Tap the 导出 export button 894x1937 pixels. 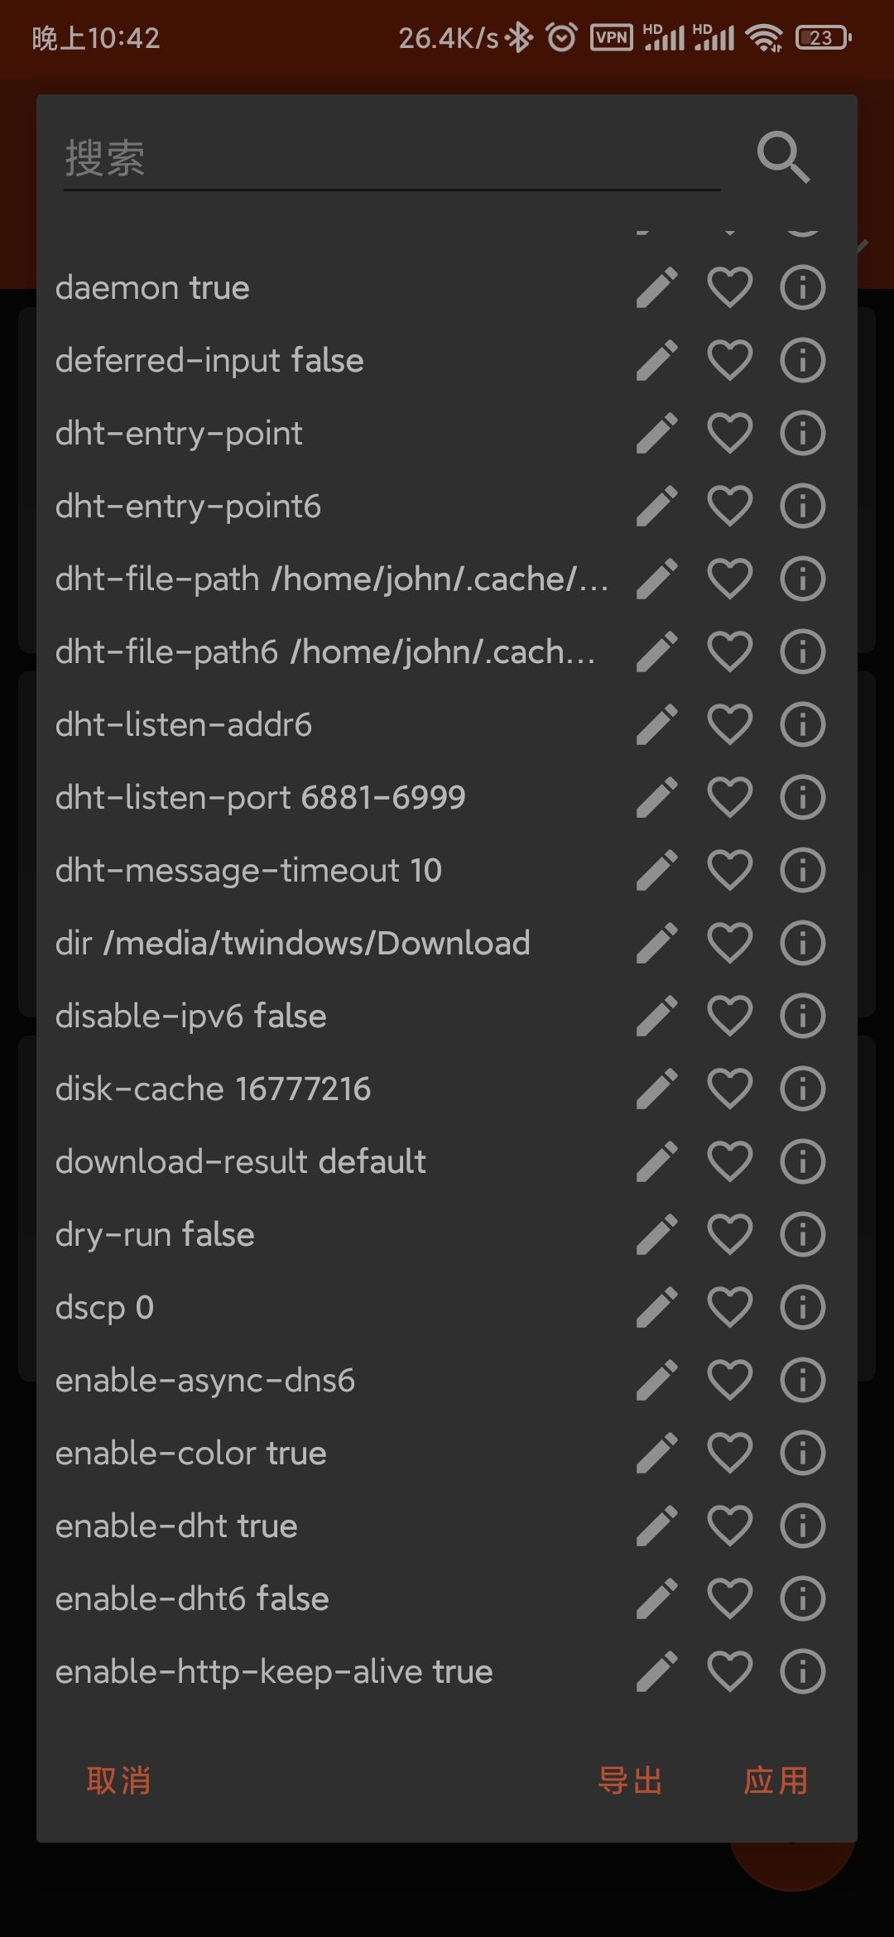(x=630, y=1781)
